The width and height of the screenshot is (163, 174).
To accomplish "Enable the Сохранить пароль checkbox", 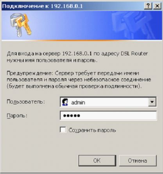I will coord(63,130).
